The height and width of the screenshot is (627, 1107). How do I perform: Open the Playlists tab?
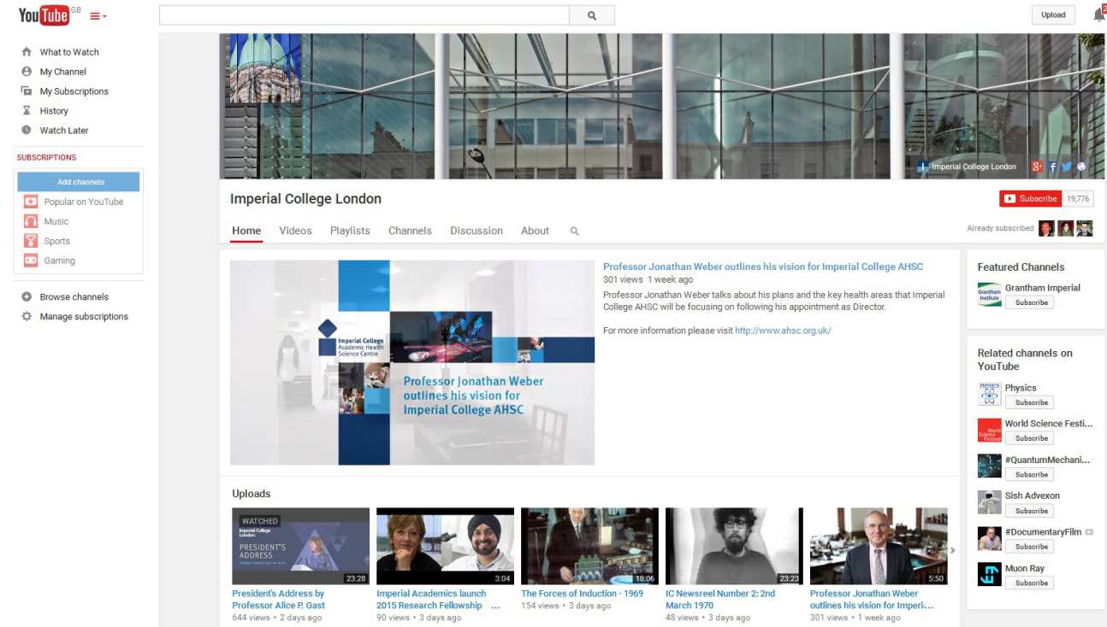click(x=350, y=231)
